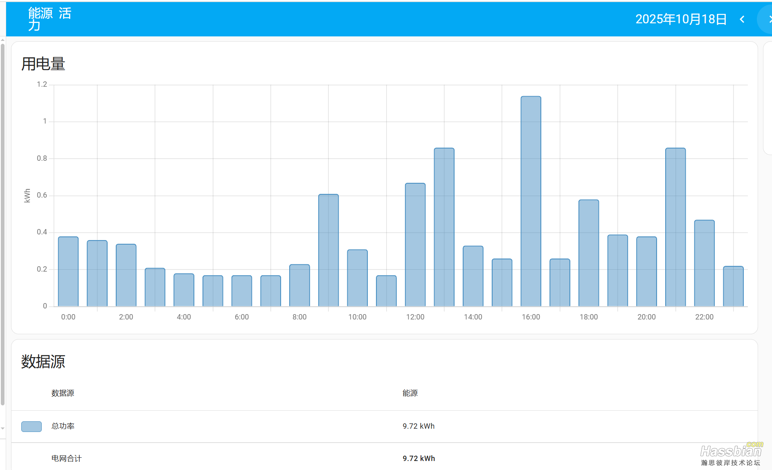The height and width of the screenshot is (470, 772).
Task: Go to previous day with left chevron
Action: (742, 19)
